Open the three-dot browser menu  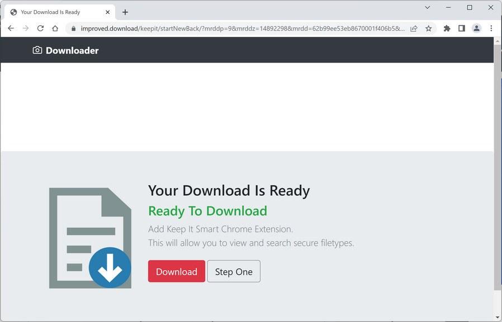pyautogui.click(x=491, y=28)
